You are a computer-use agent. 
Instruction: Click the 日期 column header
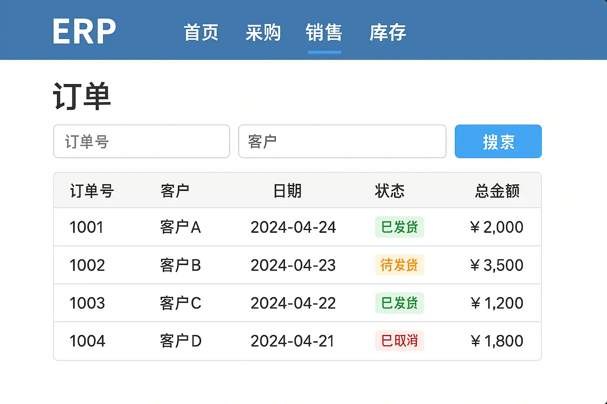(x=287, y=191)
